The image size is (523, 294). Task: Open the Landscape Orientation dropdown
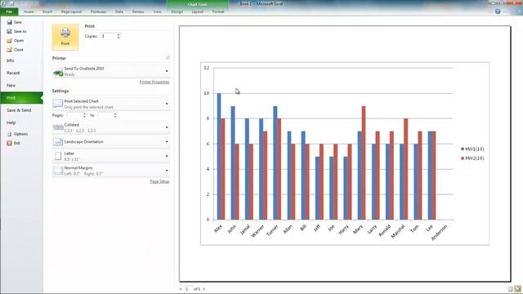[x=111, y=141]
